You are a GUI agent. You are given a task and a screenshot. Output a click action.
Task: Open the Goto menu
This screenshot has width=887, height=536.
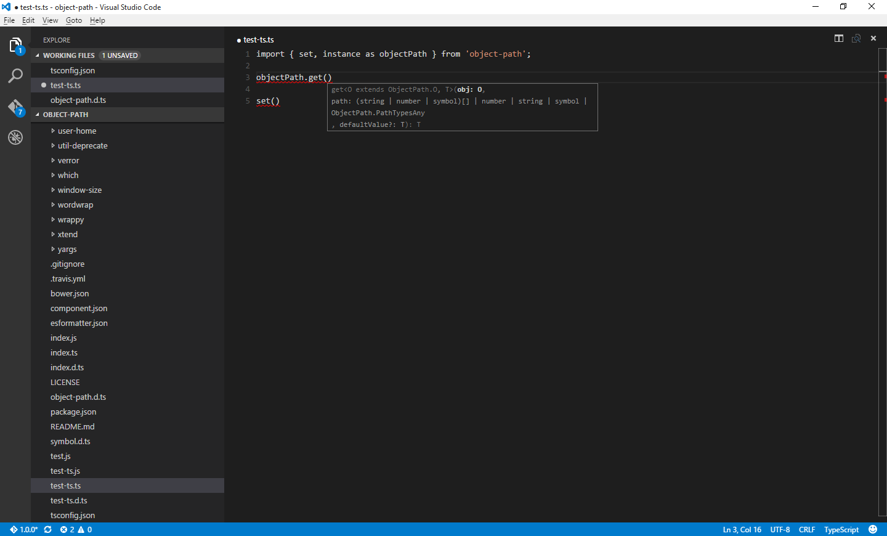pos(74,20)
